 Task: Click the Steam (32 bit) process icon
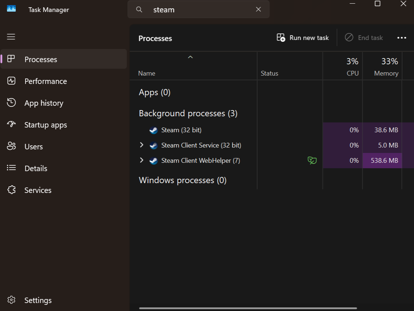tap(154, 130)
